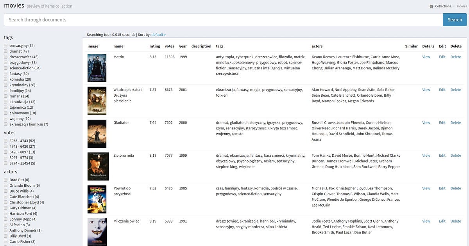Check the sensacyjny (64) tag filter
The width and height of the screenshot is (469, 246).
coord(5,46)
